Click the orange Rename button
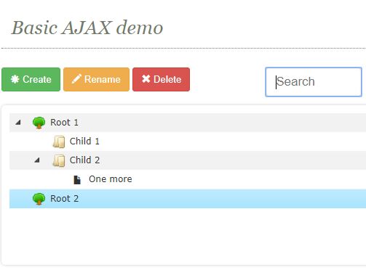Viewport: 366px width, 275px height. click(x=96, y=79)
